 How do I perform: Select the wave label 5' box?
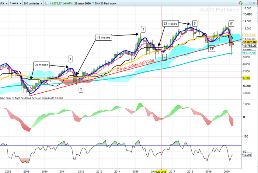coord(195,23)
